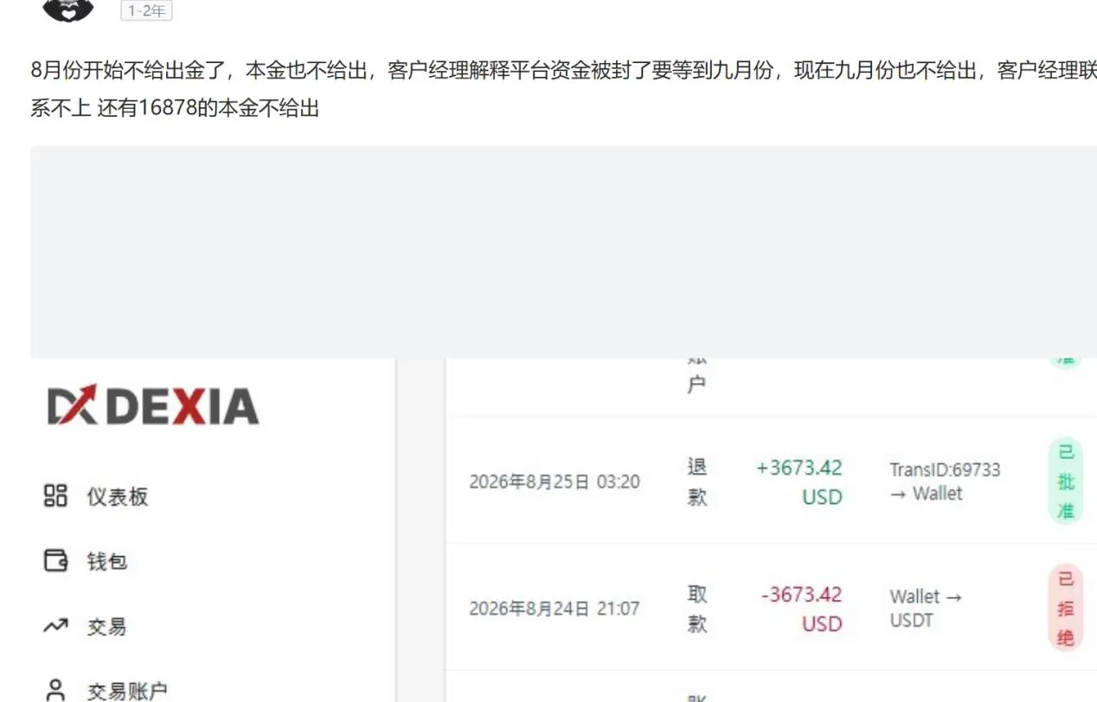Viewport: 1097px width, 702px height.
Task: Click the 1-2年 badge tag
Action: (x=146, y=11)
